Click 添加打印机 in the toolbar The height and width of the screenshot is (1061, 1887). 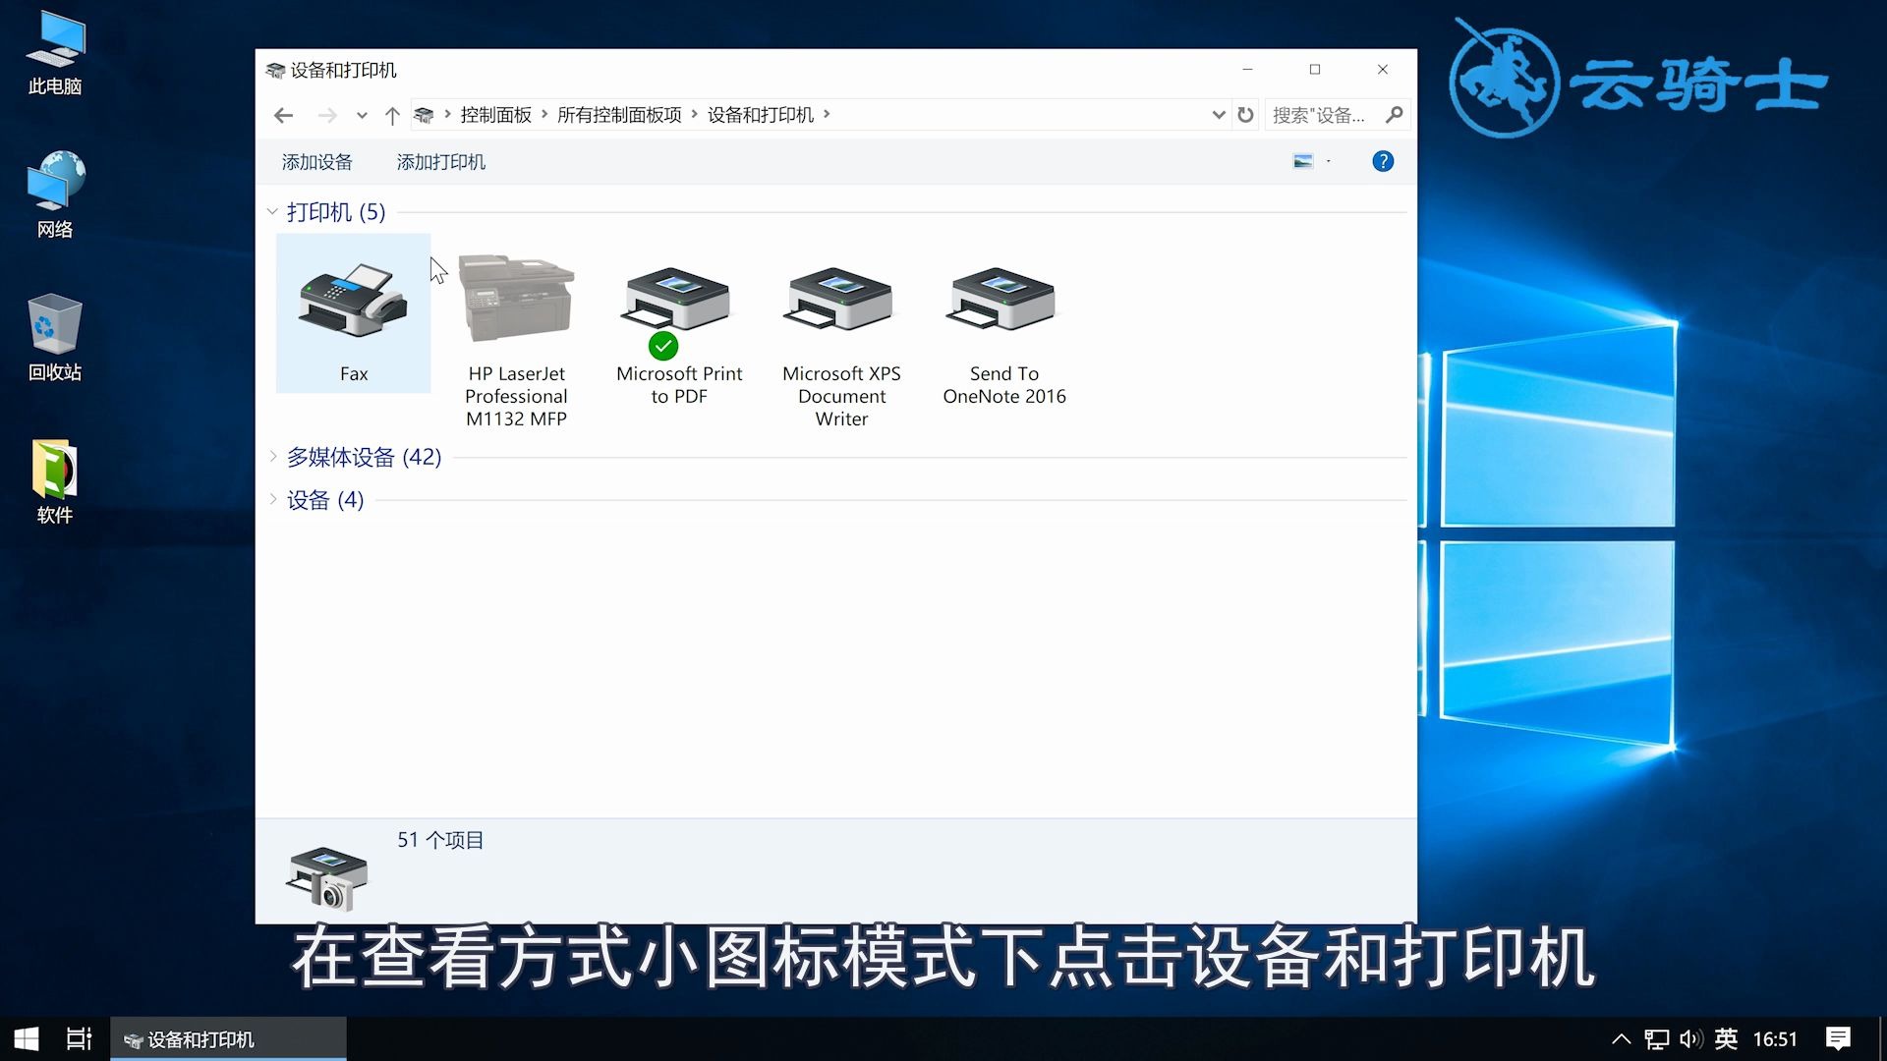click(x=440, y=161)
